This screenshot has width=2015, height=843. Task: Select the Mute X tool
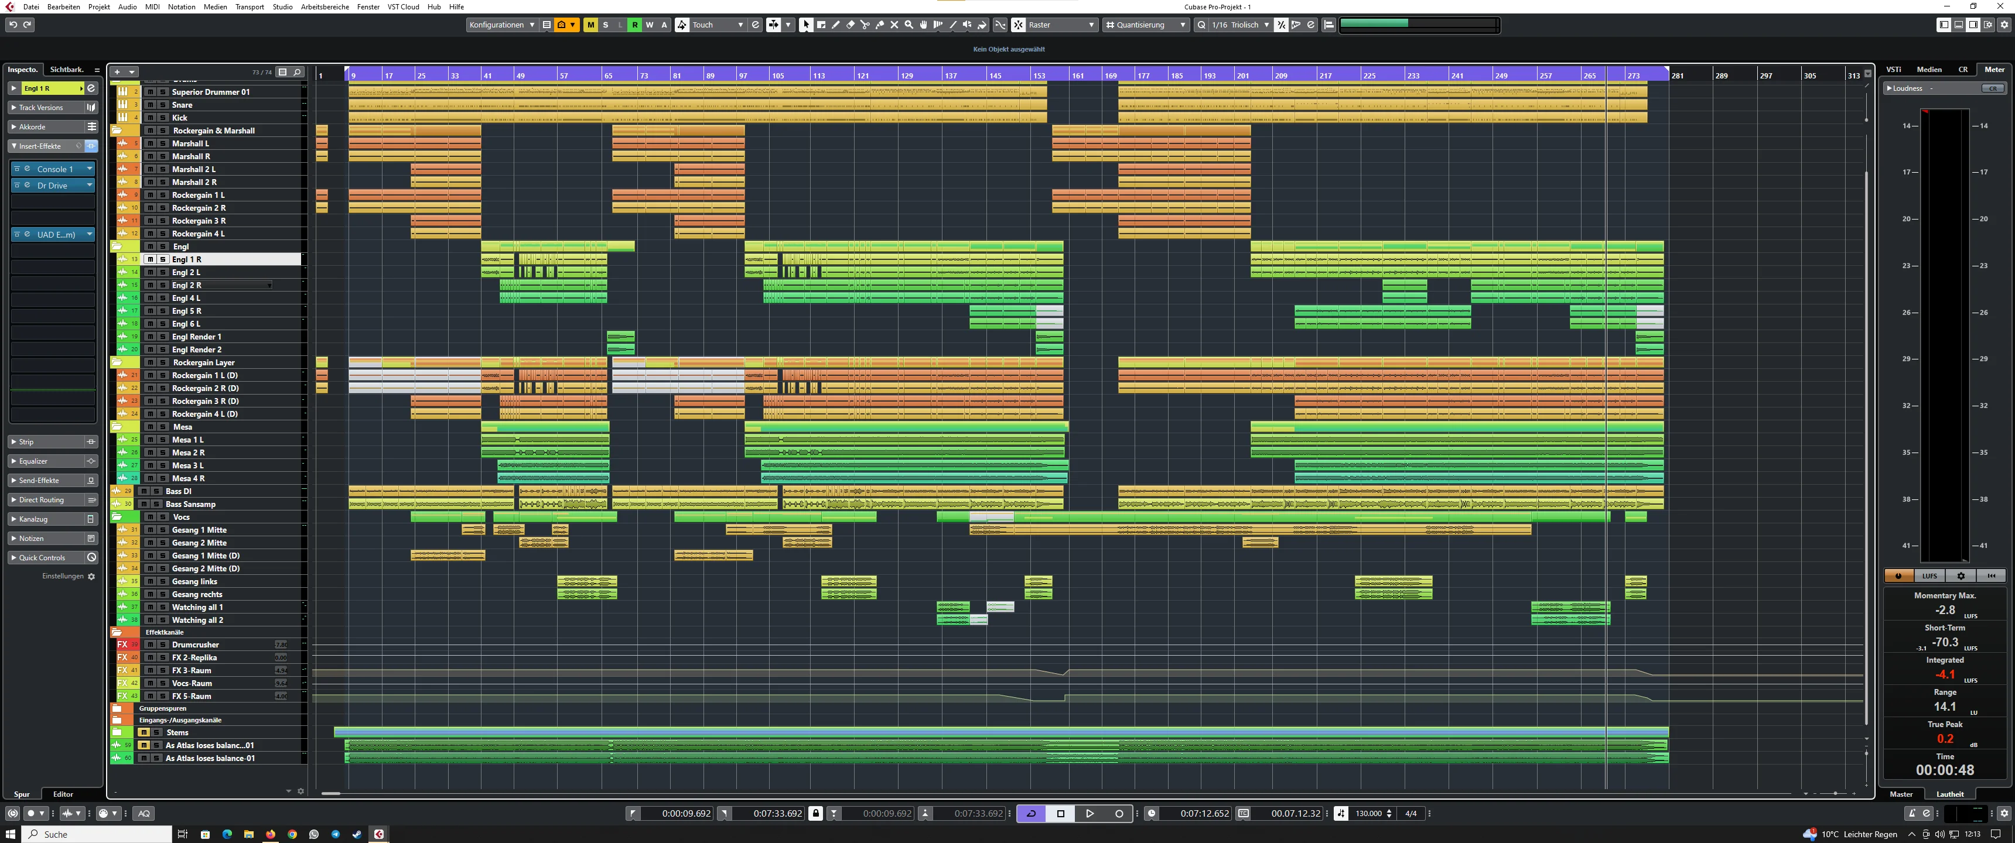pos(894,25)
